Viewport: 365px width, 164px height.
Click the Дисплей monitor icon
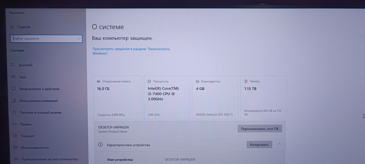13,65
